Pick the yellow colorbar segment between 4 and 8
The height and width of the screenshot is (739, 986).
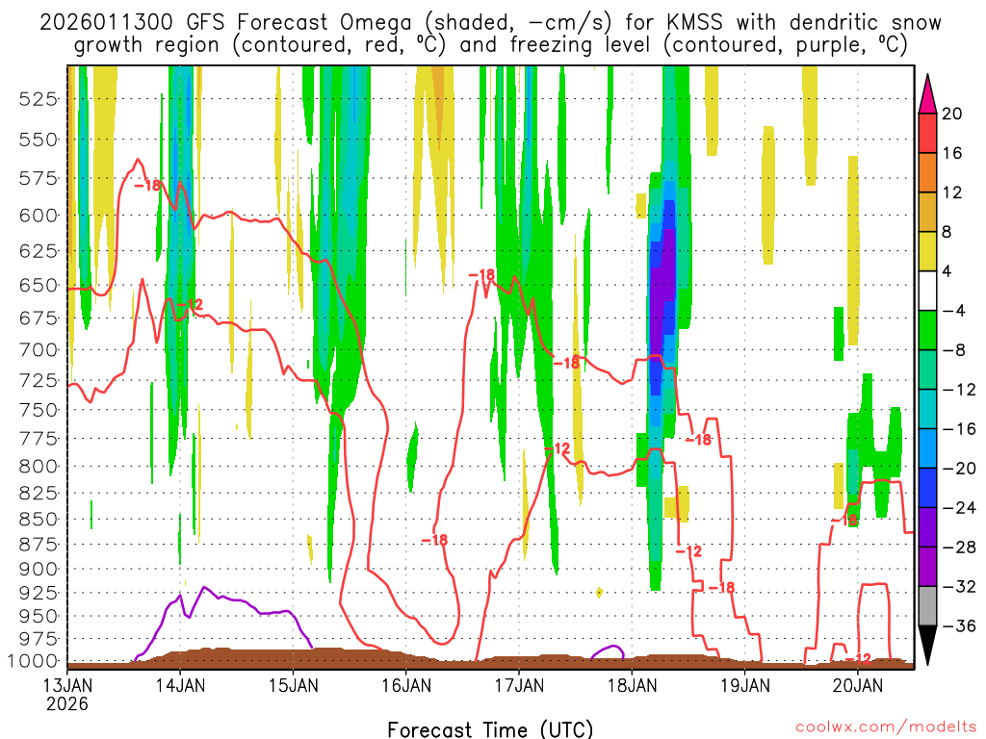point(928,251)
